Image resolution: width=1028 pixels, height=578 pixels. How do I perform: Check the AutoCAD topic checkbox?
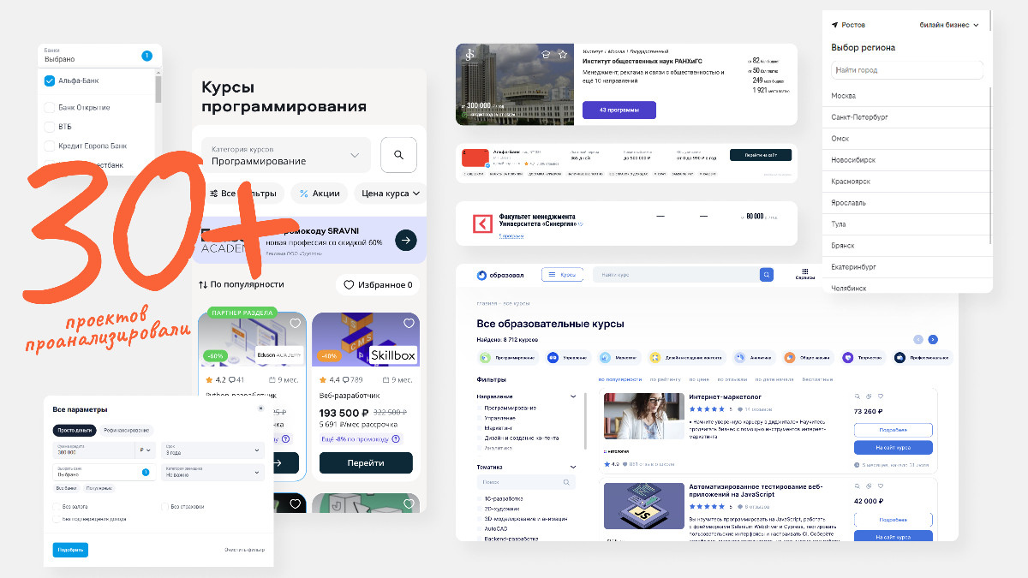tap(480, 529)
